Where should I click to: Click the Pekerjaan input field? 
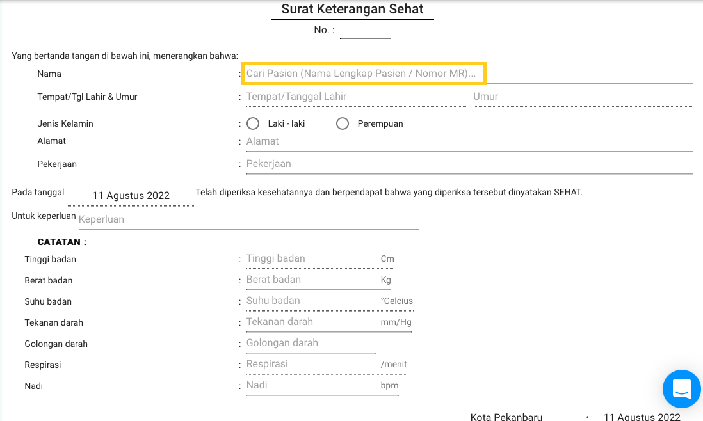tap(470, 164)
